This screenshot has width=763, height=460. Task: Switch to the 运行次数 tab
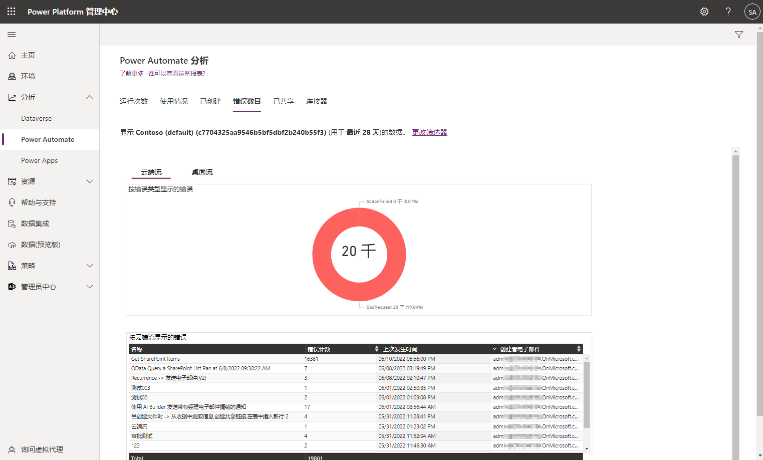134,101
